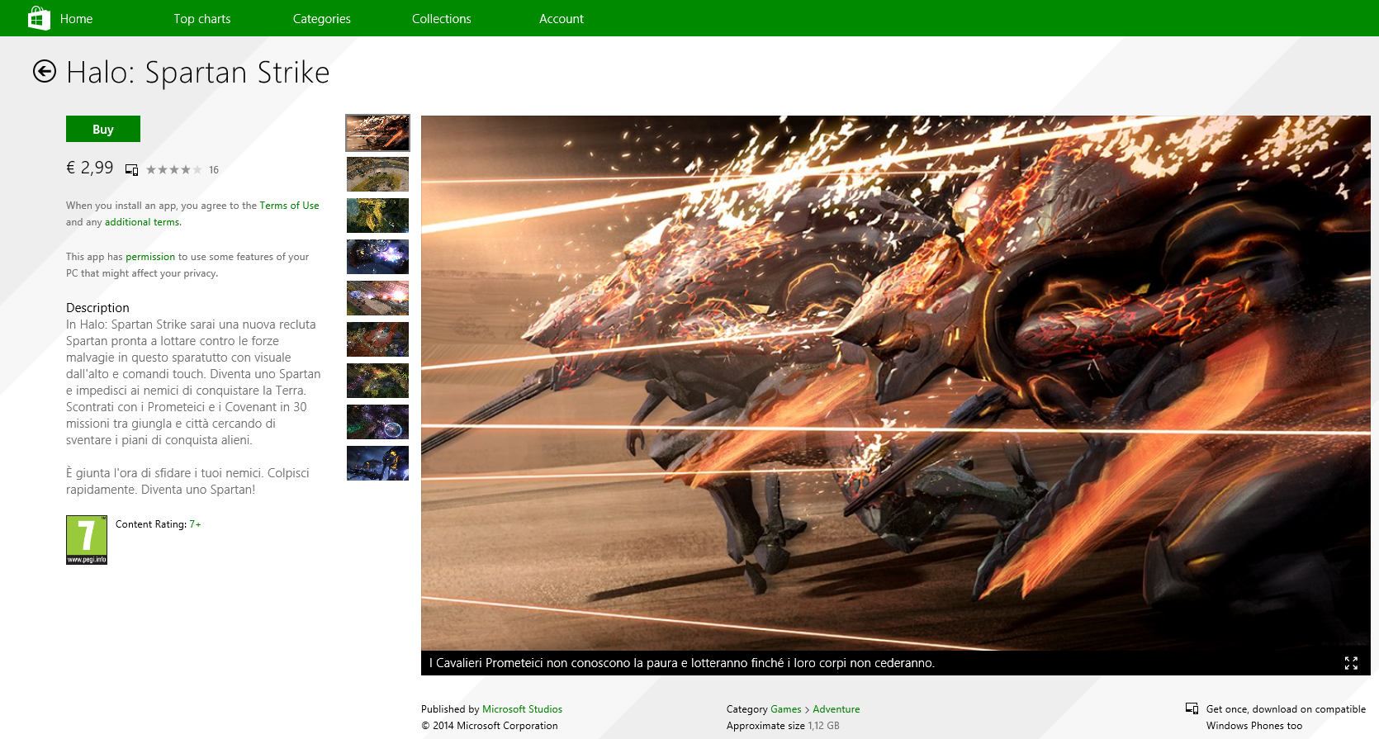Buy Halo: Spartan Strike
The width and height of the screenshot is (1379, 739).
point(103,129)
